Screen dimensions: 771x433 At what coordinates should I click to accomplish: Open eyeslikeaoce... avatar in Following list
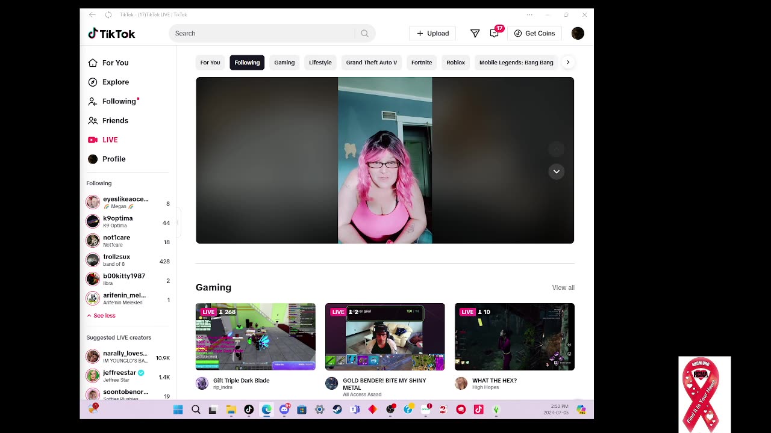[93, 202]
